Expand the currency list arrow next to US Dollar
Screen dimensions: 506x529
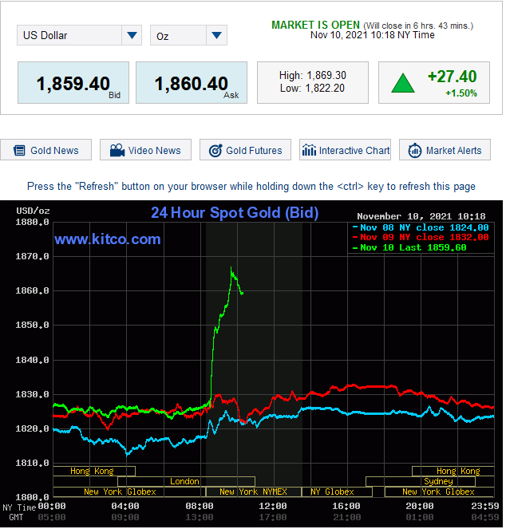coord(132,35)
